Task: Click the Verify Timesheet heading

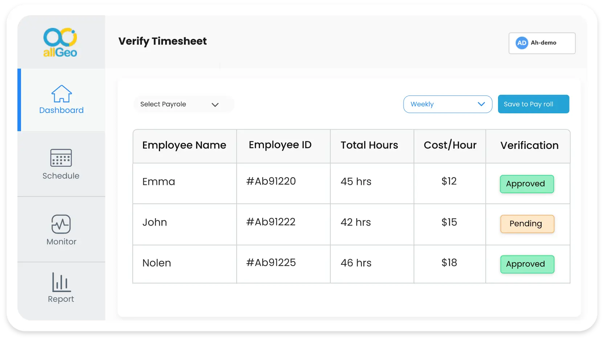Action: [x=162, y=41]
